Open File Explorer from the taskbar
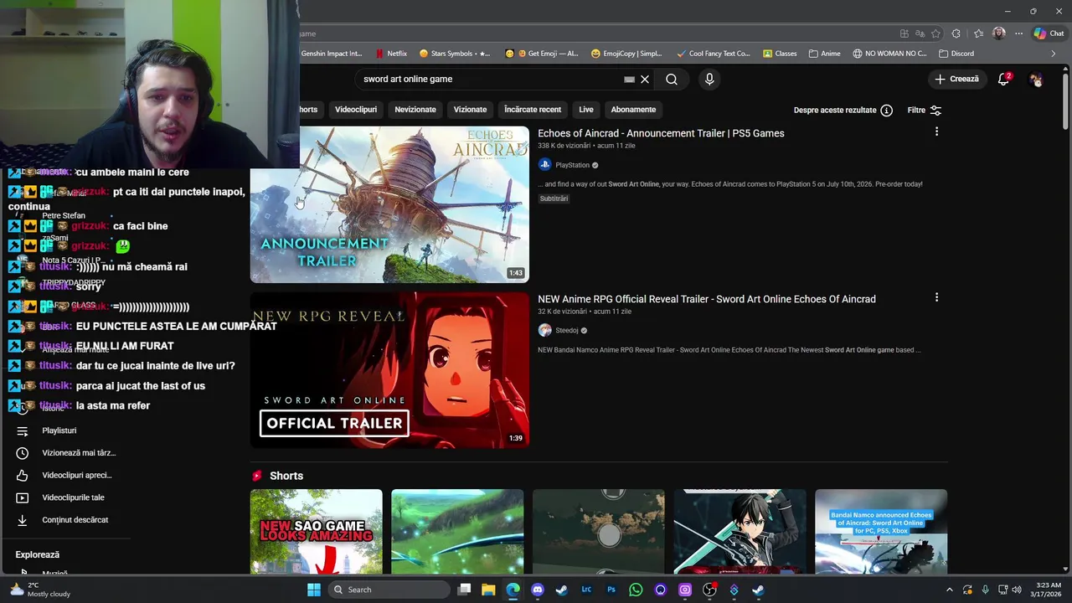1072x603 pixels. 488,590
